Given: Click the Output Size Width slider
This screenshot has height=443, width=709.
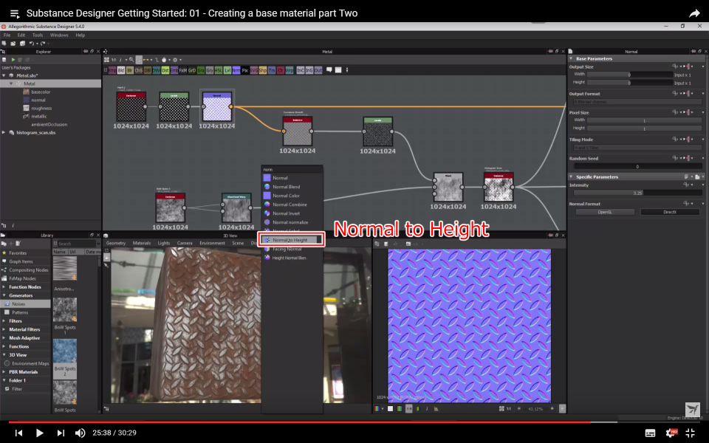Looking at the screenshot, I should point(630,75).
